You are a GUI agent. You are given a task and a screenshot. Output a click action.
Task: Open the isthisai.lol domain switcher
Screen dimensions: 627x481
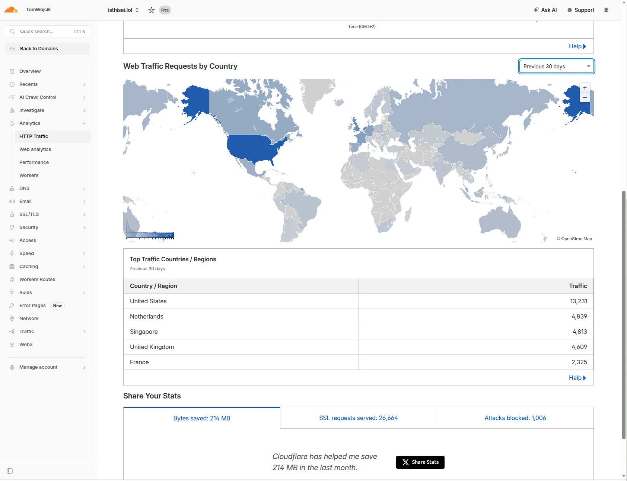click(123, 10)
